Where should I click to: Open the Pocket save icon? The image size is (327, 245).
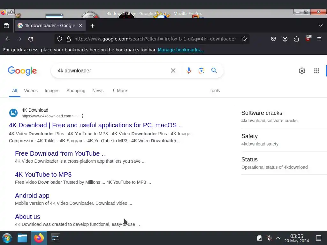273,39
